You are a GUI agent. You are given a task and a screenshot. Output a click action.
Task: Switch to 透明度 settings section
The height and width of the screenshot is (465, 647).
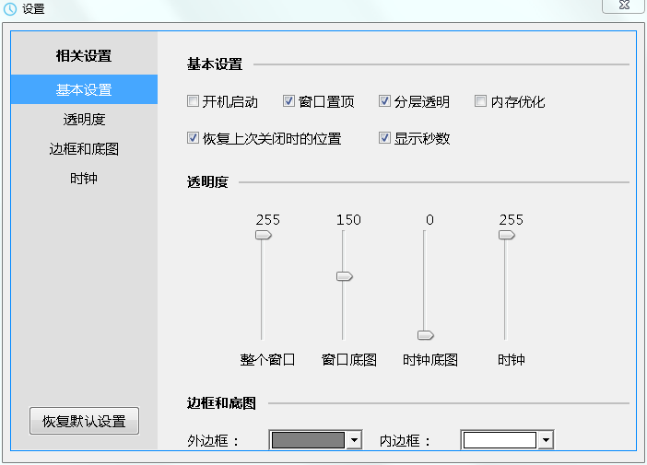[x=84, y=120]
